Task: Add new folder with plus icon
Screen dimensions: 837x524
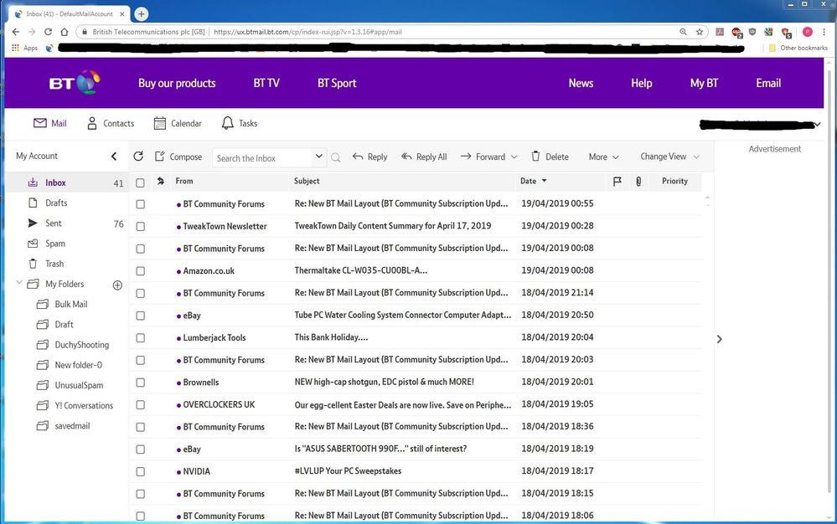Action: pyautogui.click(x=117, y=285)
